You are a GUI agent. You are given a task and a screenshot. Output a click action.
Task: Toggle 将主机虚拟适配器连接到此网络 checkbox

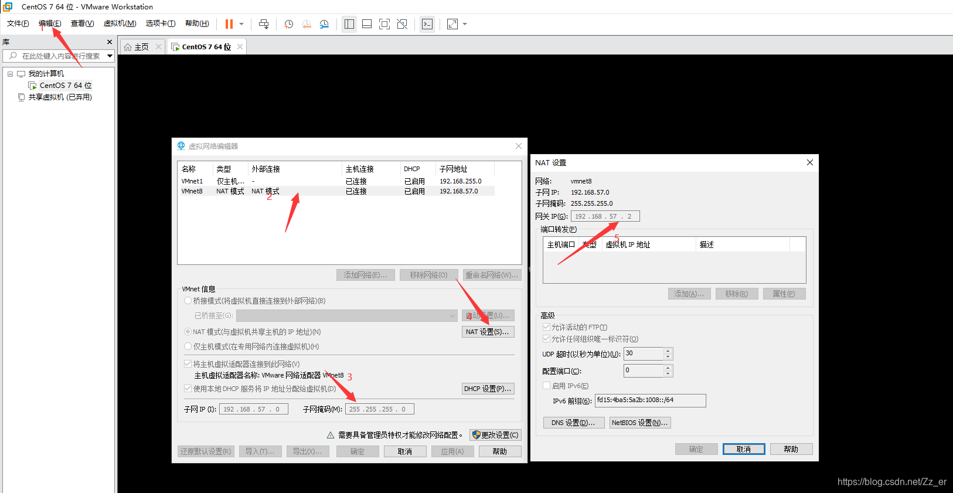click(188, 364)
